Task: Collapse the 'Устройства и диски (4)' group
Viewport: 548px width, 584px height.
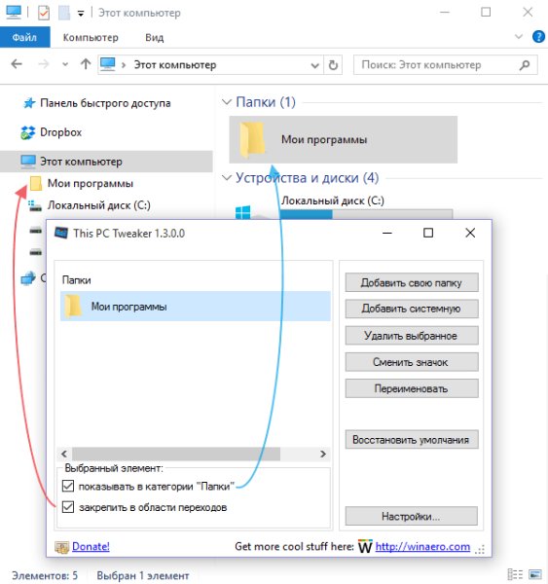Action: click(227, 178)
